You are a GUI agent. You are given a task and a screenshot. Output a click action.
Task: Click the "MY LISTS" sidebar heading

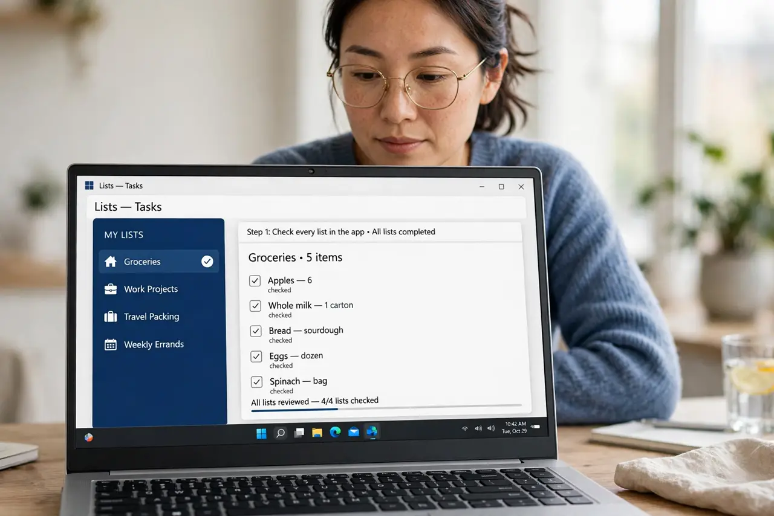click(x=124, y=235)
